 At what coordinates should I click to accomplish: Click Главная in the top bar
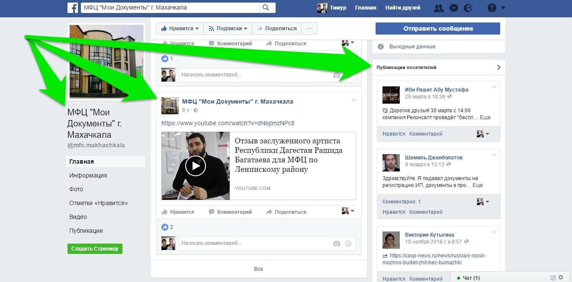point(366,8)
